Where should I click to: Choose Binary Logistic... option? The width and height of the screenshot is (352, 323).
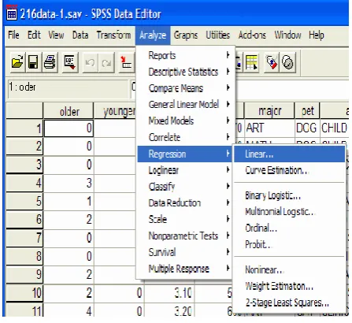[289, 195]
